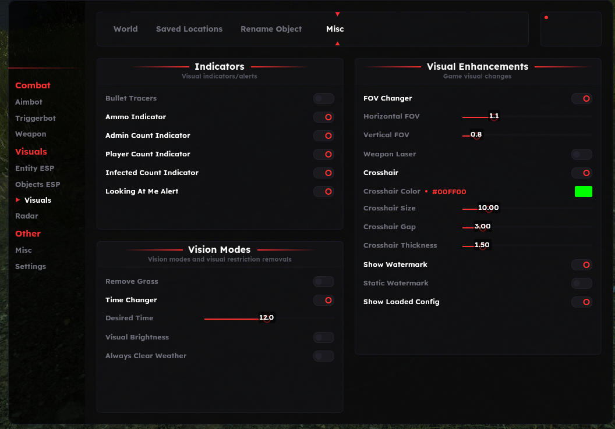This screenshot has width=615, height=429.
Task: Disable the Time Changer
Action: click(x=324, y=300)
